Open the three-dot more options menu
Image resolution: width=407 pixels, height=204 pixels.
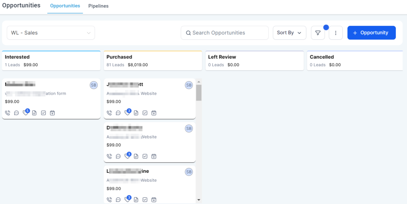tap(336, 33)
